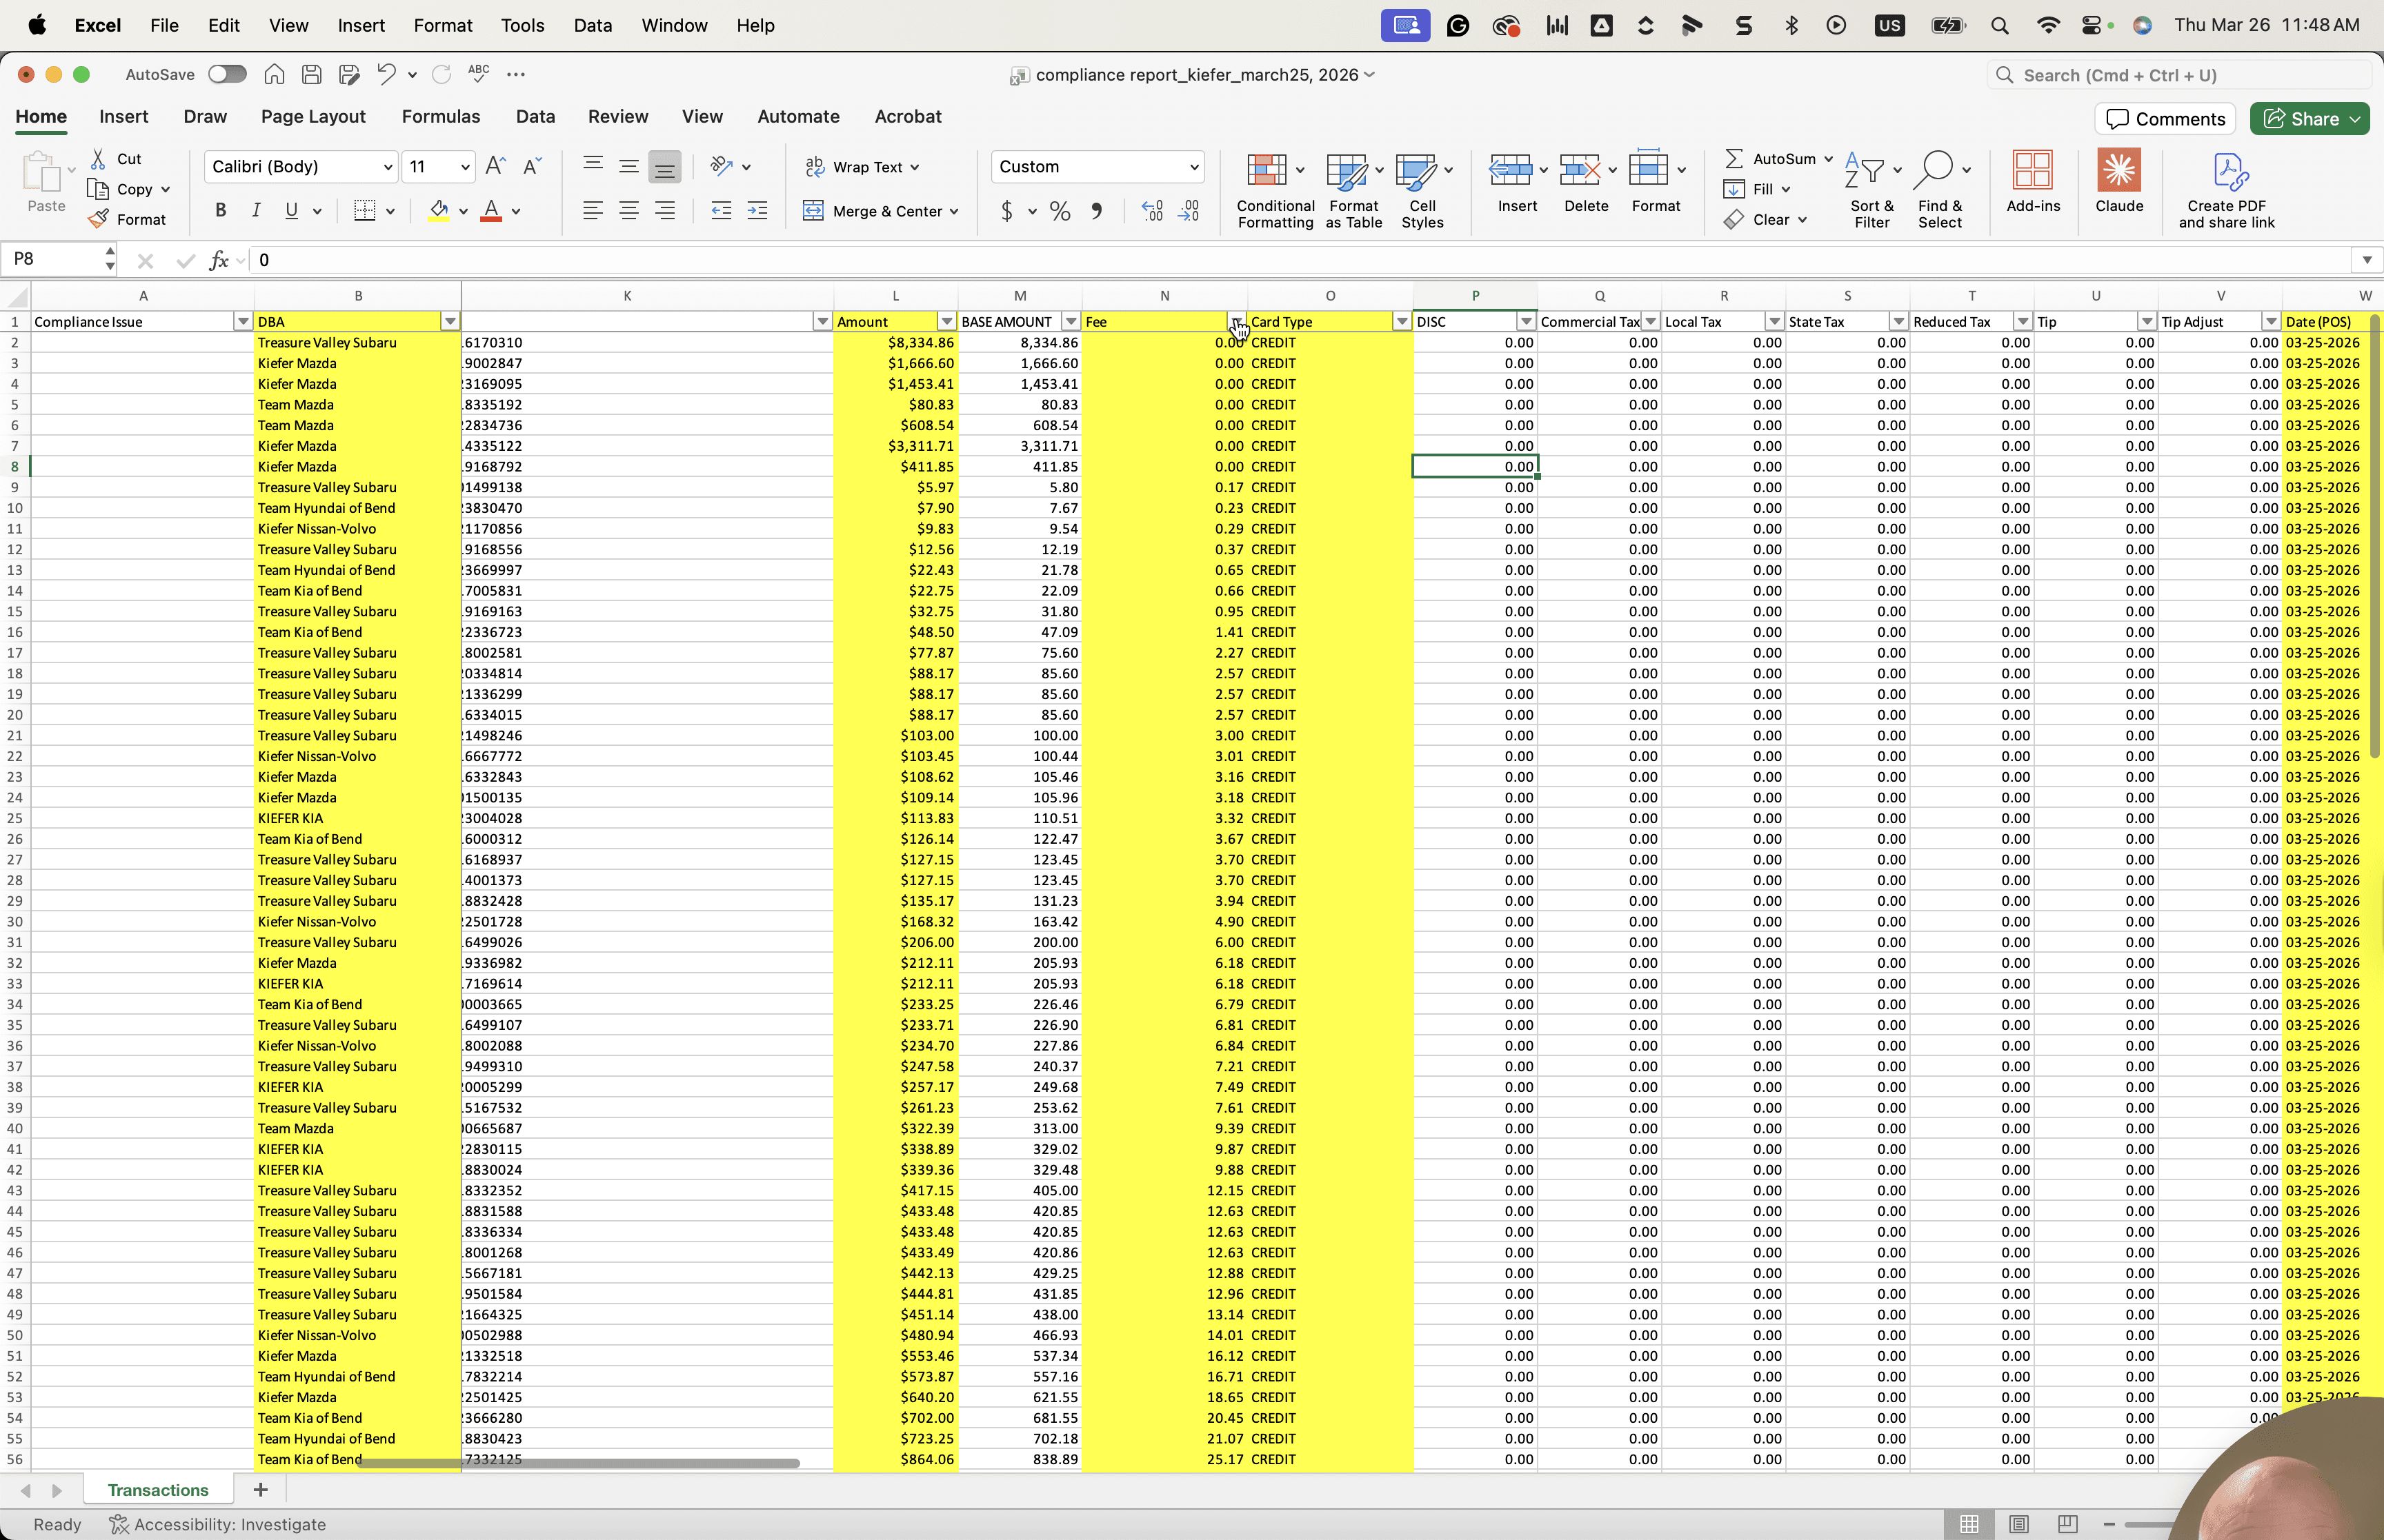The width and height of the screenshot is (2384, 1540).
Task: Click the Percent Style icon
Action: (1060, 211)
